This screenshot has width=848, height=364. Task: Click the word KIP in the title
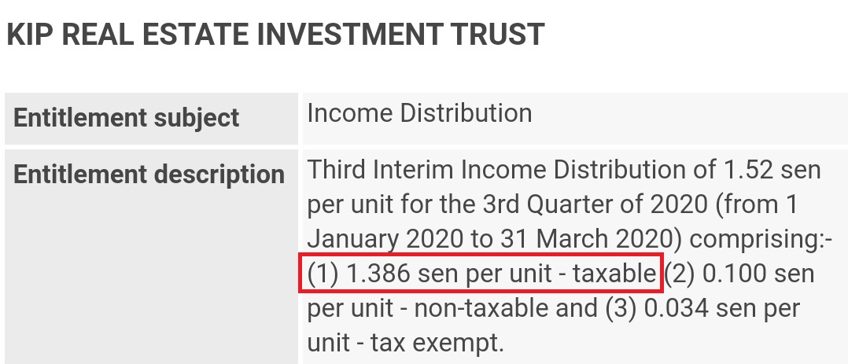click(x=30, y=35)
